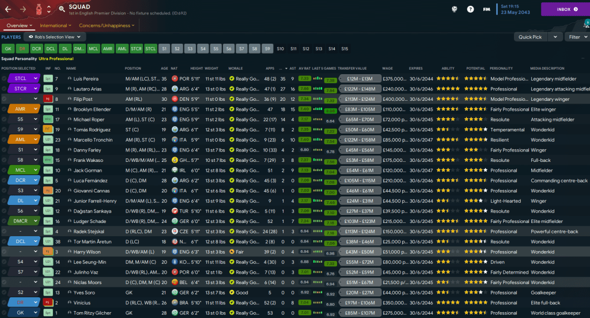Click the search magnifier icon
Image resolution: width=590 pixels, height=318 pixels.
click(x=61, y=9)
